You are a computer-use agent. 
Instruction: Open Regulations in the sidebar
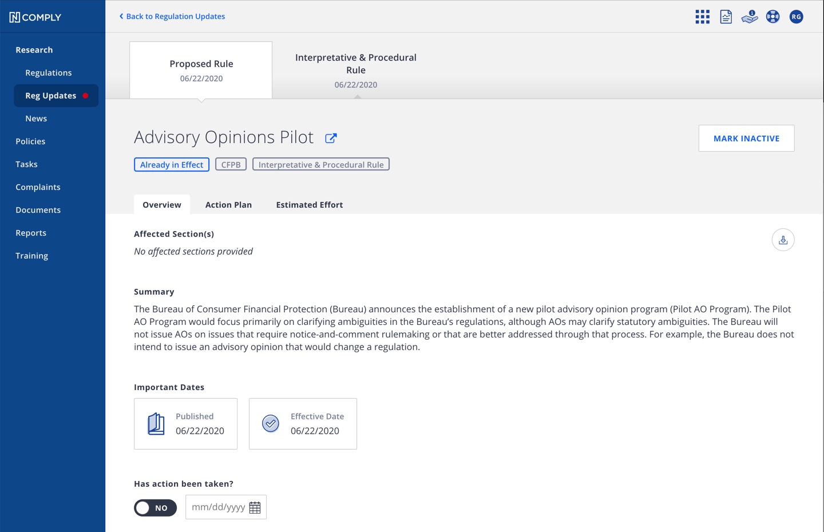click(49, 73)
